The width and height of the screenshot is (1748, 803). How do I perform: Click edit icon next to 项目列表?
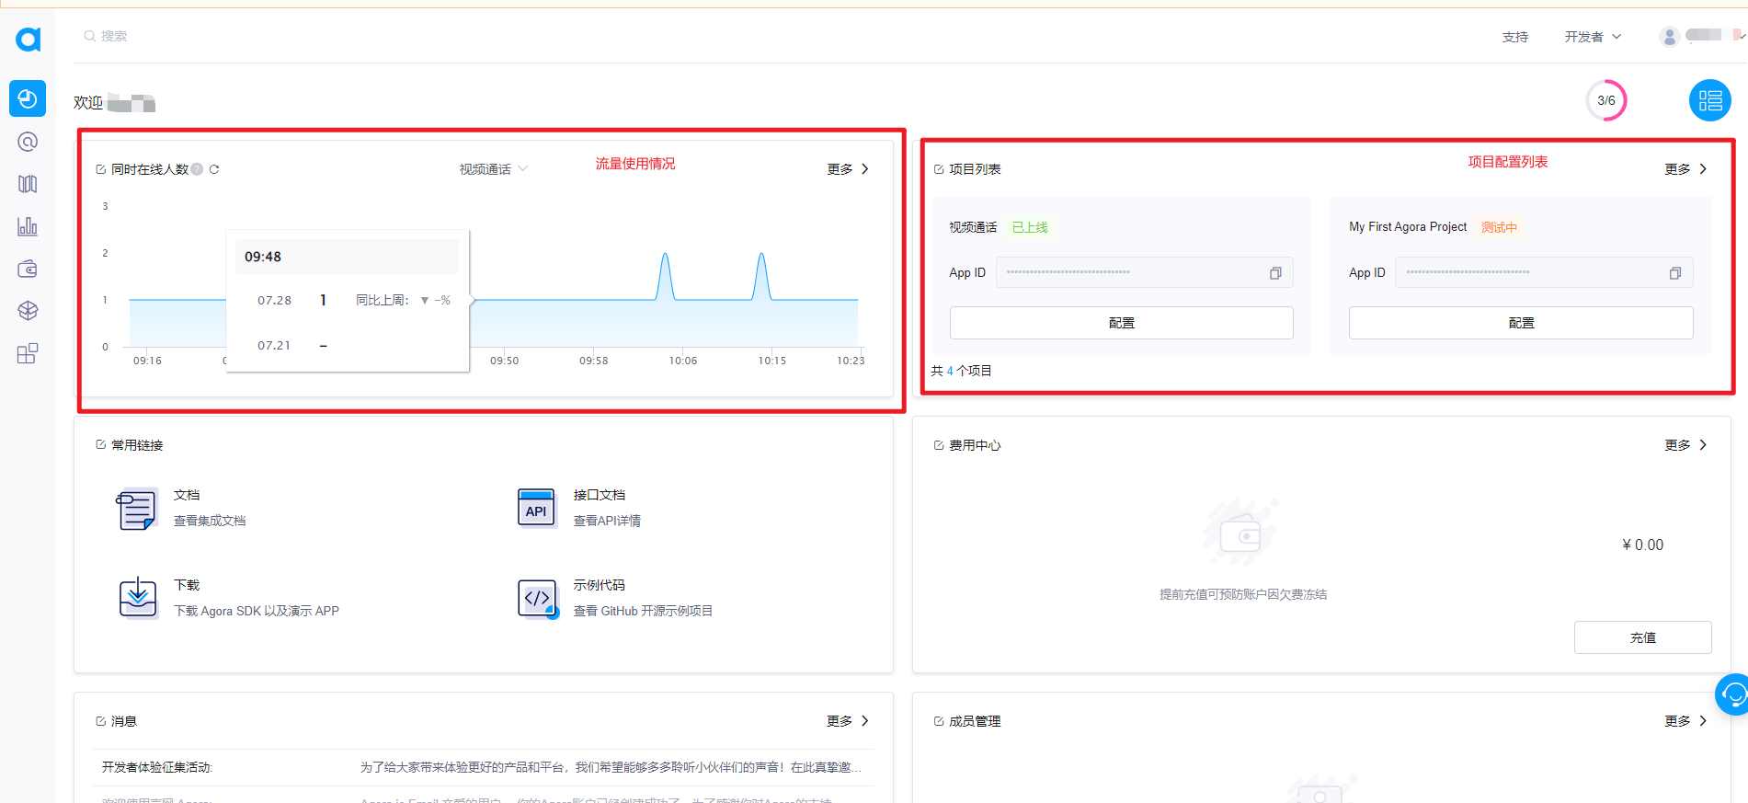(938, 169)
